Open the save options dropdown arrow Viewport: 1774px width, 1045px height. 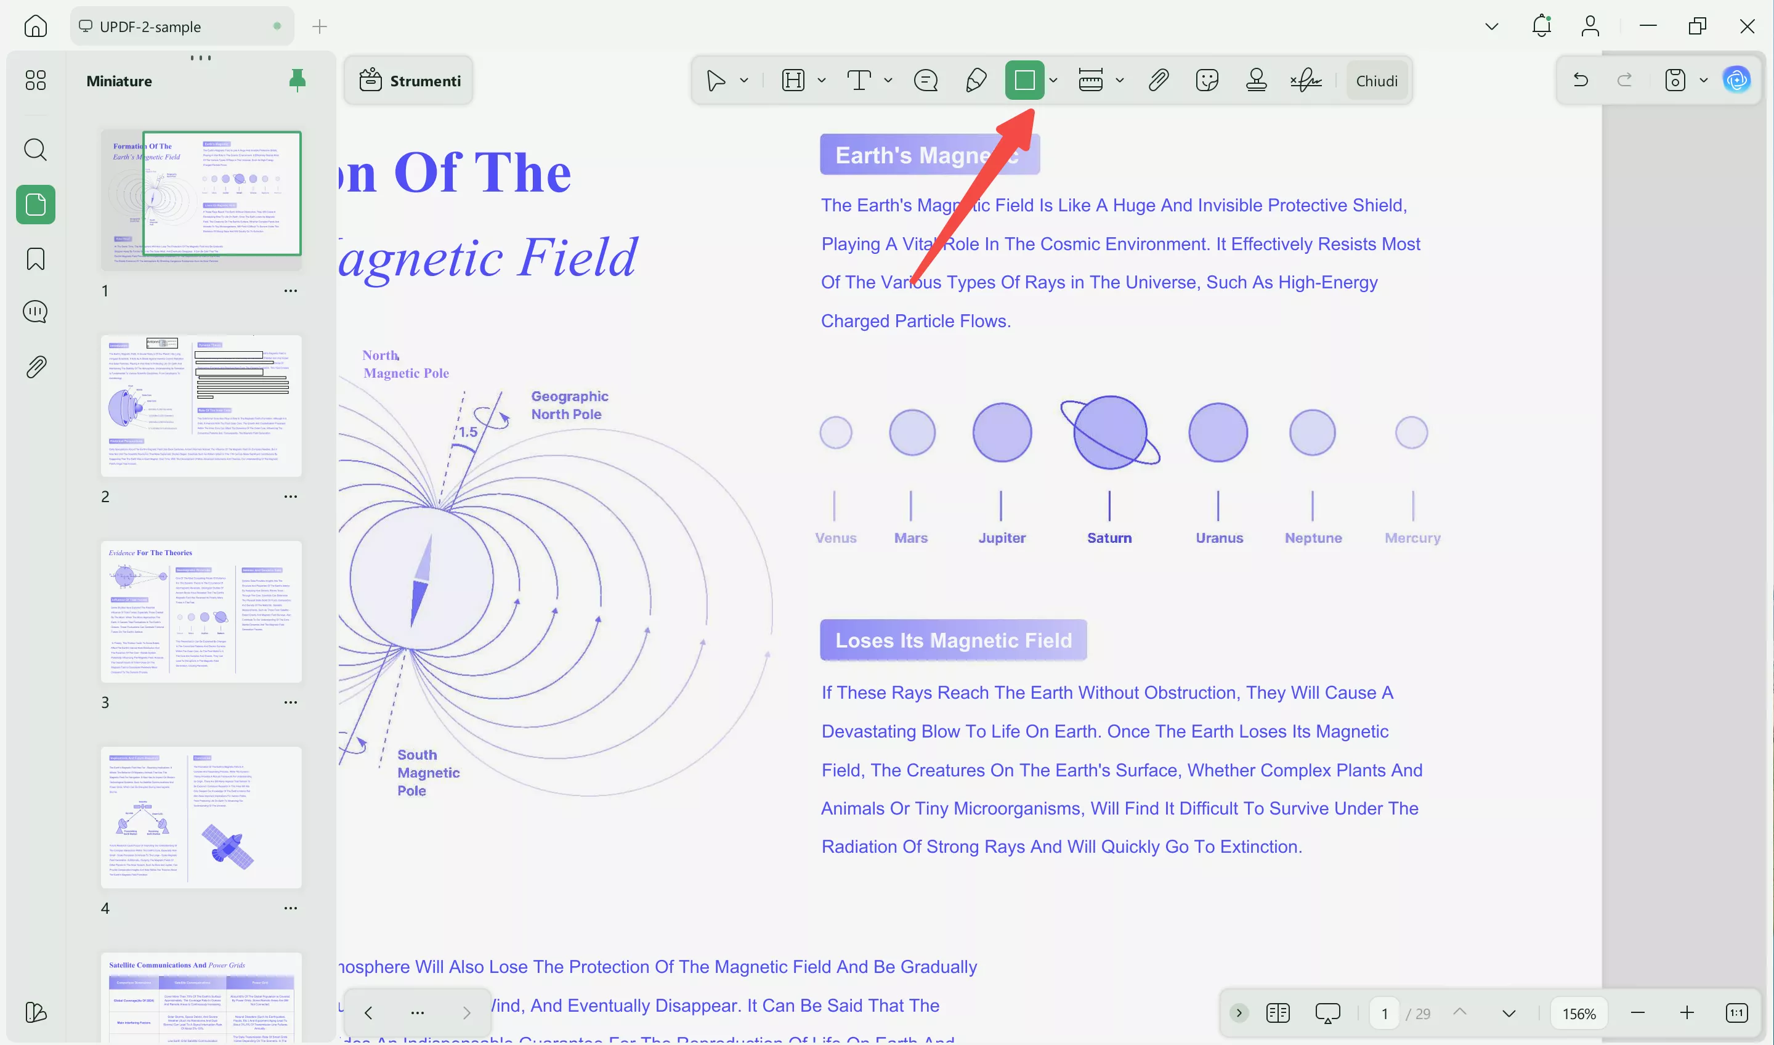(x=1704, y=80)
